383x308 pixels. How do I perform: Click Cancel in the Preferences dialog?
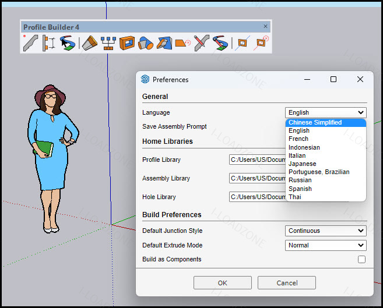(x=287, y=283)
